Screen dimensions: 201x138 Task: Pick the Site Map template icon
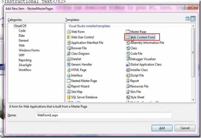(x=69, y=92)
